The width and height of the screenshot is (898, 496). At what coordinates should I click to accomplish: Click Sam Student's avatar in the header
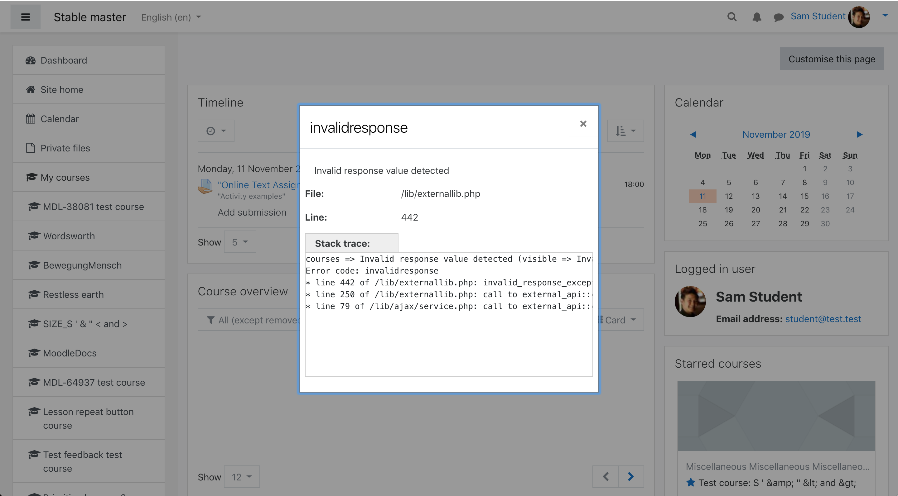pos(859,17)
